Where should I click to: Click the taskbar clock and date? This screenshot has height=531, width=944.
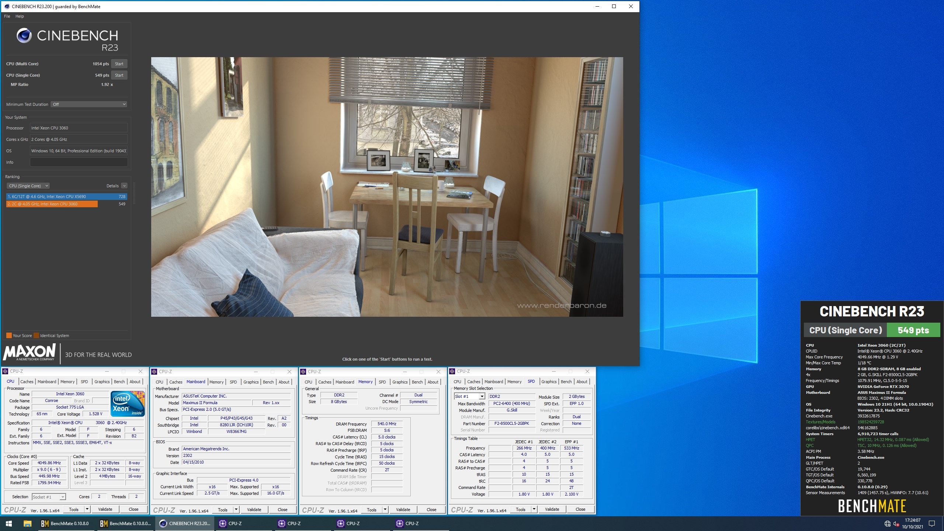point(912,523)
